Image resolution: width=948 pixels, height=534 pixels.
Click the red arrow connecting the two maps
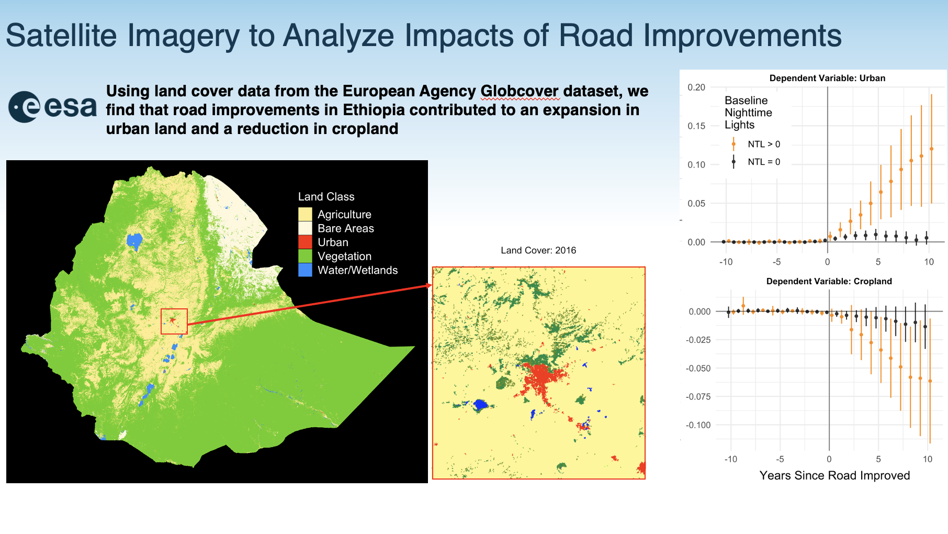point(309,305)
